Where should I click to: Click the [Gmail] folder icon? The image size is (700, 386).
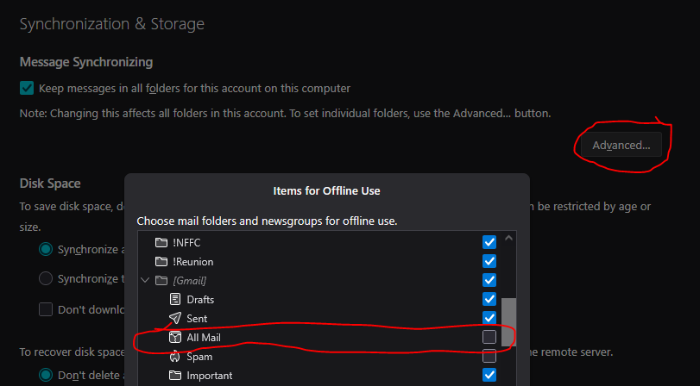[x=160, y=280]
